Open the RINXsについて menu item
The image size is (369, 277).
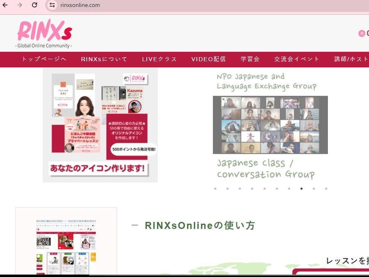coord(104,59)
